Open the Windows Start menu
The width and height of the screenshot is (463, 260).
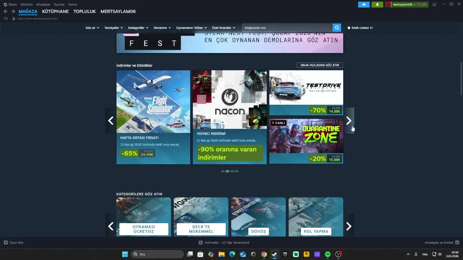pos(125,254)
